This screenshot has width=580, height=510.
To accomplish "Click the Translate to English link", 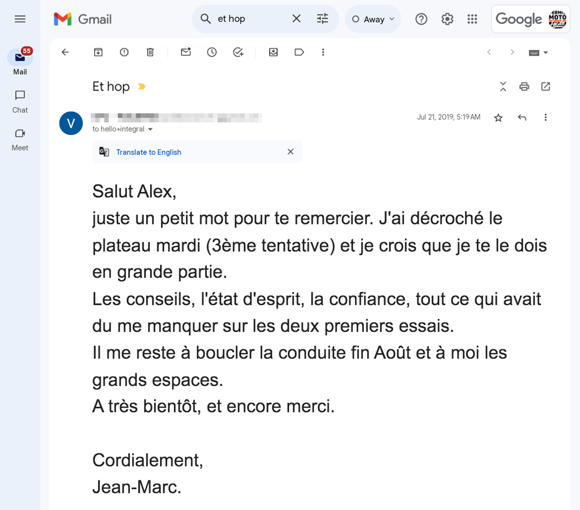I will tap(149, 152).
